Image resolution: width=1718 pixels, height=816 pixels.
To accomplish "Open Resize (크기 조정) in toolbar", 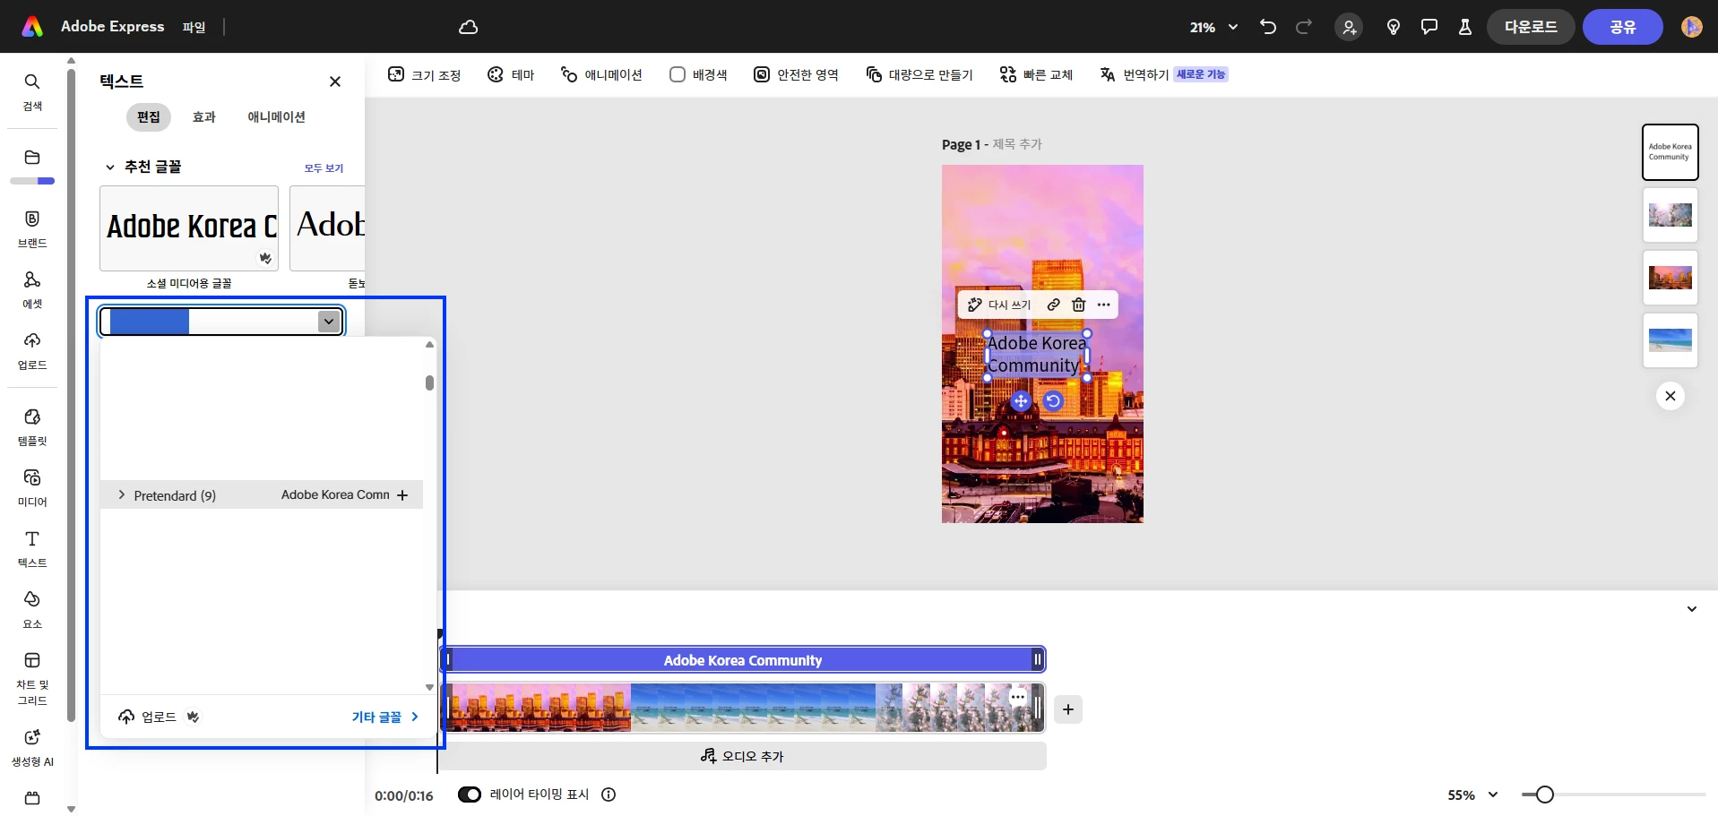I will (425, 74).
